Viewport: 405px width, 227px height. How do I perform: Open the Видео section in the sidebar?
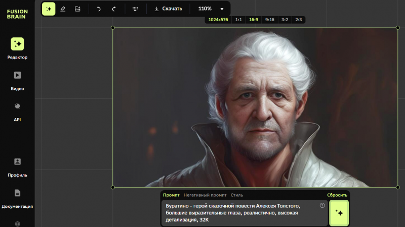(17, 81)
